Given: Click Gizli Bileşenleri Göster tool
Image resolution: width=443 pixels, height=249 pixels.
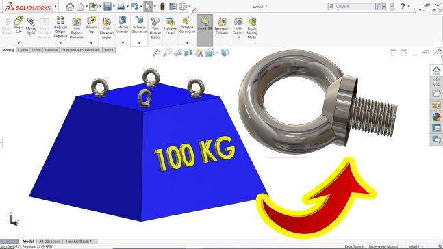Looking at the screenshot, I should tap(107, 28).
